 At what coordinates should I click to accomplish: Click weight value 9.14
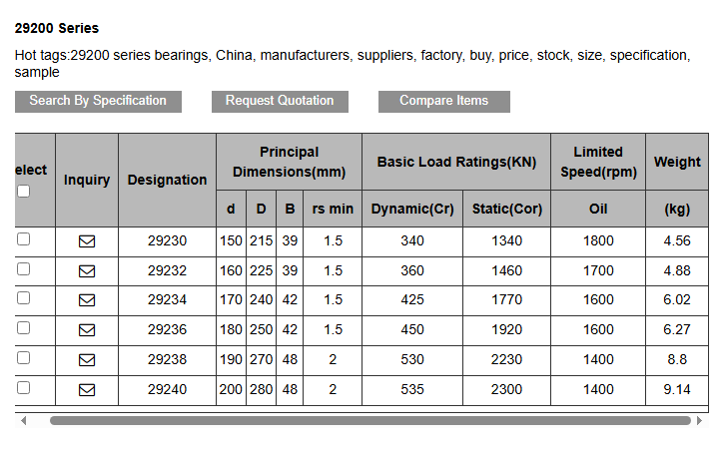[x=677, y=389]
